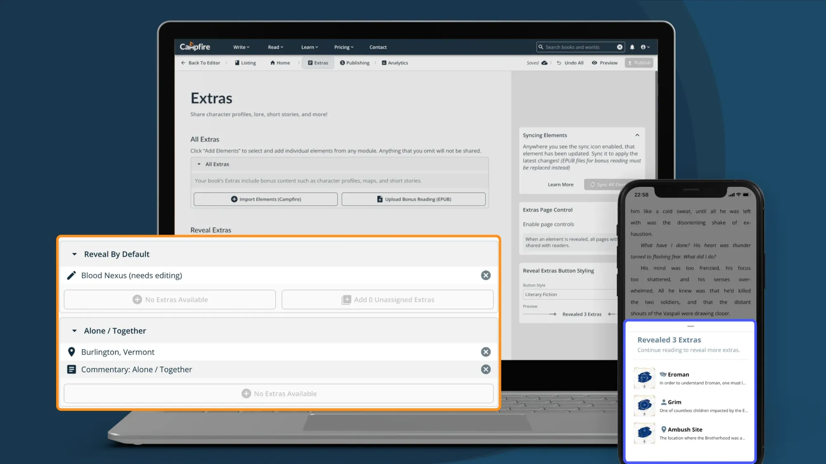The image size is (826, 464).
Task: Switch to the Analytics tab
Action: point(395,63)
